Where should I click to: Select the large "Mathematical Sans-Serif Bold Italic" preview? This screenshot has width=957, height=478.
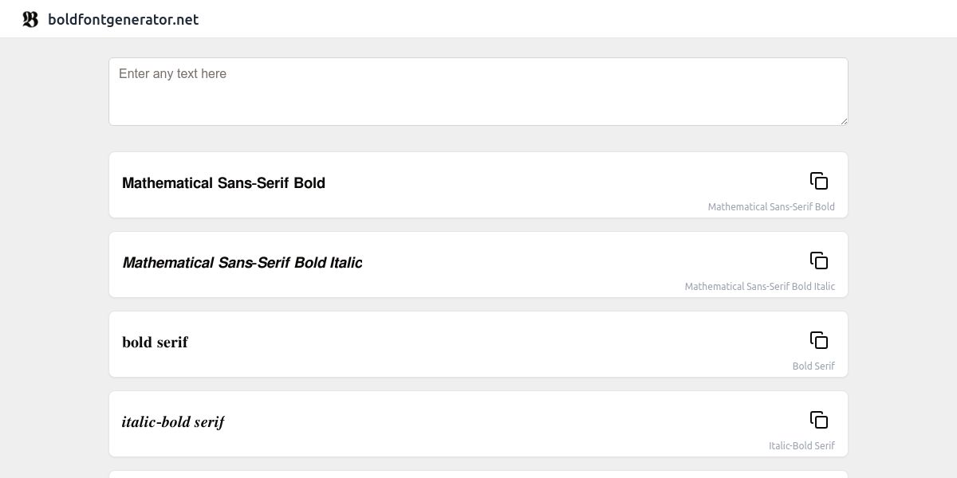pyautogui.click(x=242, y=263)
